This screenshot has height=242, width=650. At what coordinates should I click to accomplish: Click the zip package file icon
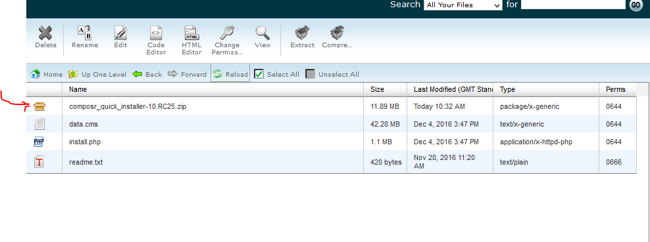[39, 106]
